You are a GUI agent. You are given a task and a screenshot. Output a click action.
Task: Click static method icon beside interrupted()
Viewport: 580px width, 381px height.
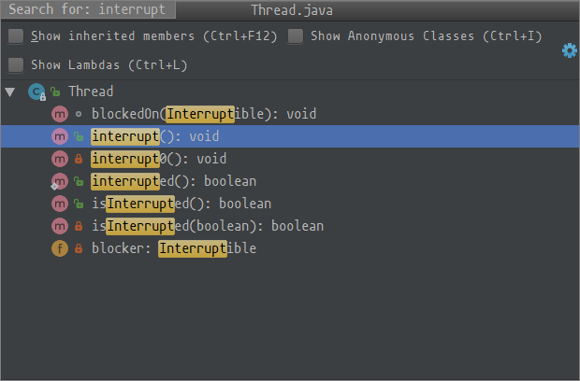pos(60,181)
